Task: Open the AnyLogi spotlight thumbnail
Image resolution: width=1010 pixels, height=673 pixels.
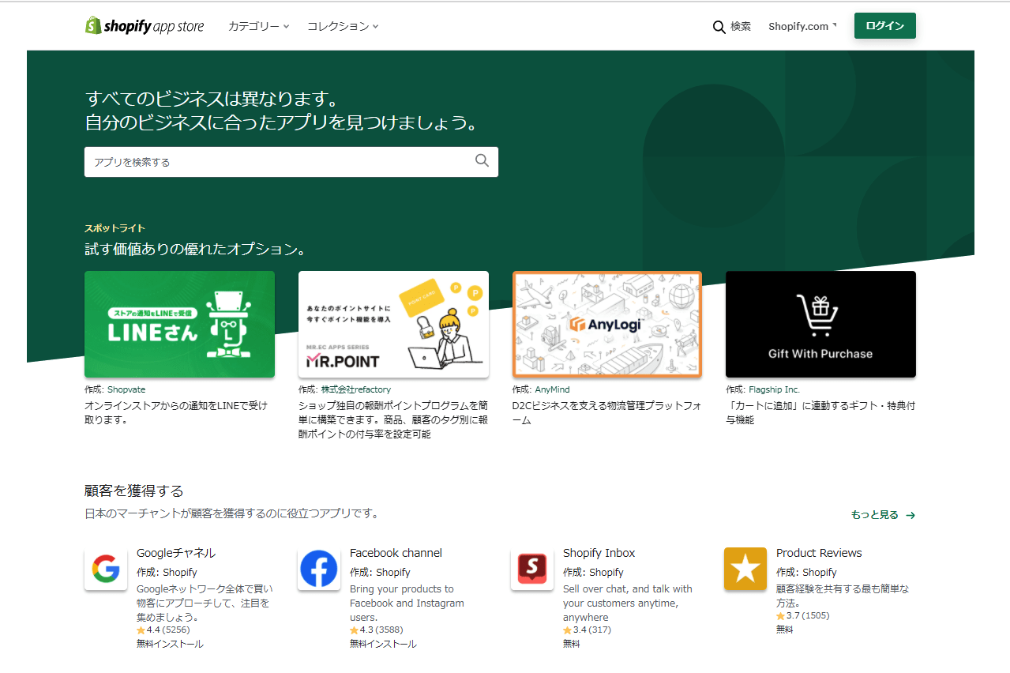Action: pyautogui.click(x=606, y=324)
